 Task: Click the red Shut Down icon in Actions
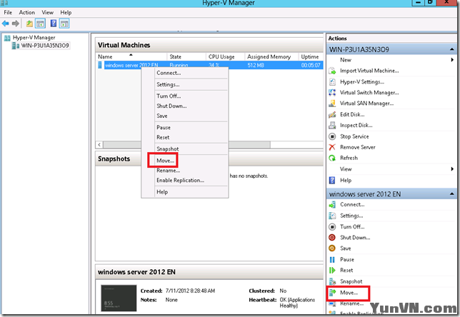tap(332, 238)
